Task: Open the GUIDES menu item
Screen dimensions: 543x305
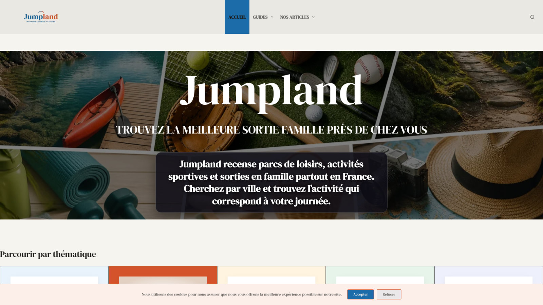Action: tap(260, 17)
